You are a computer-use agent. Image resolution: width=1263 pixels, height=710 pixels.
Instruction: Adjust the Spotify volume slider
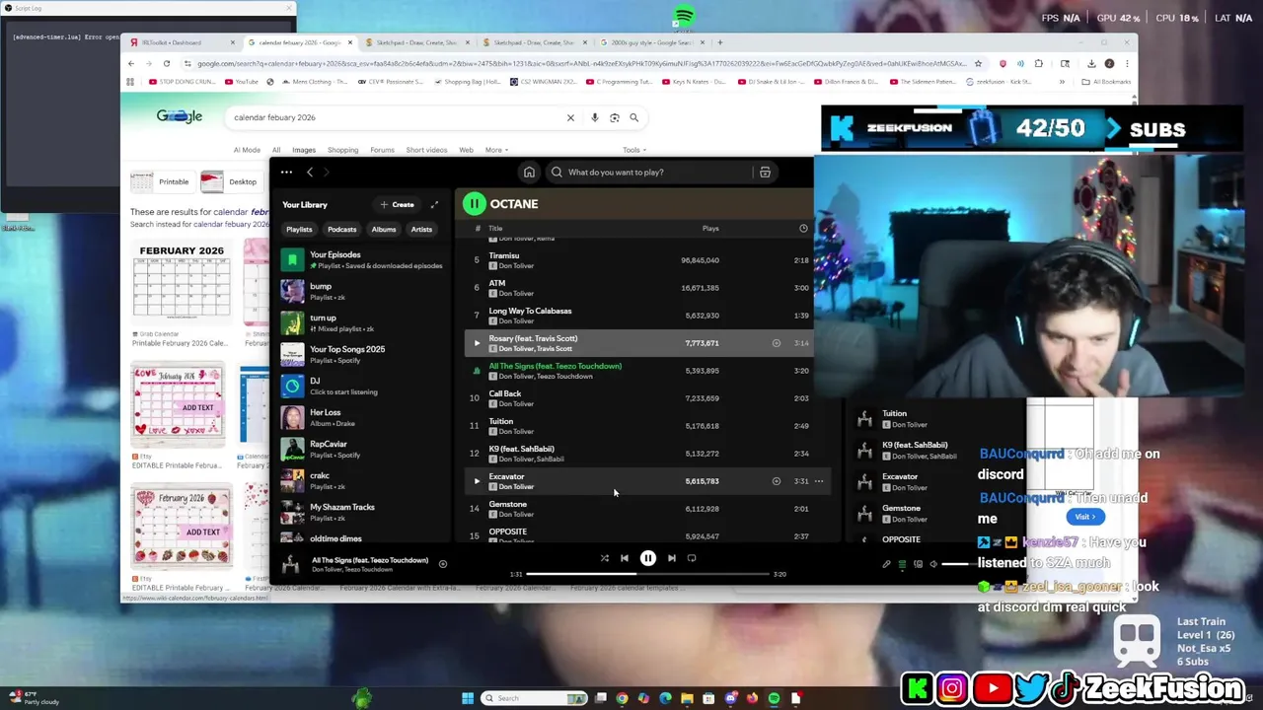[954, 564]
